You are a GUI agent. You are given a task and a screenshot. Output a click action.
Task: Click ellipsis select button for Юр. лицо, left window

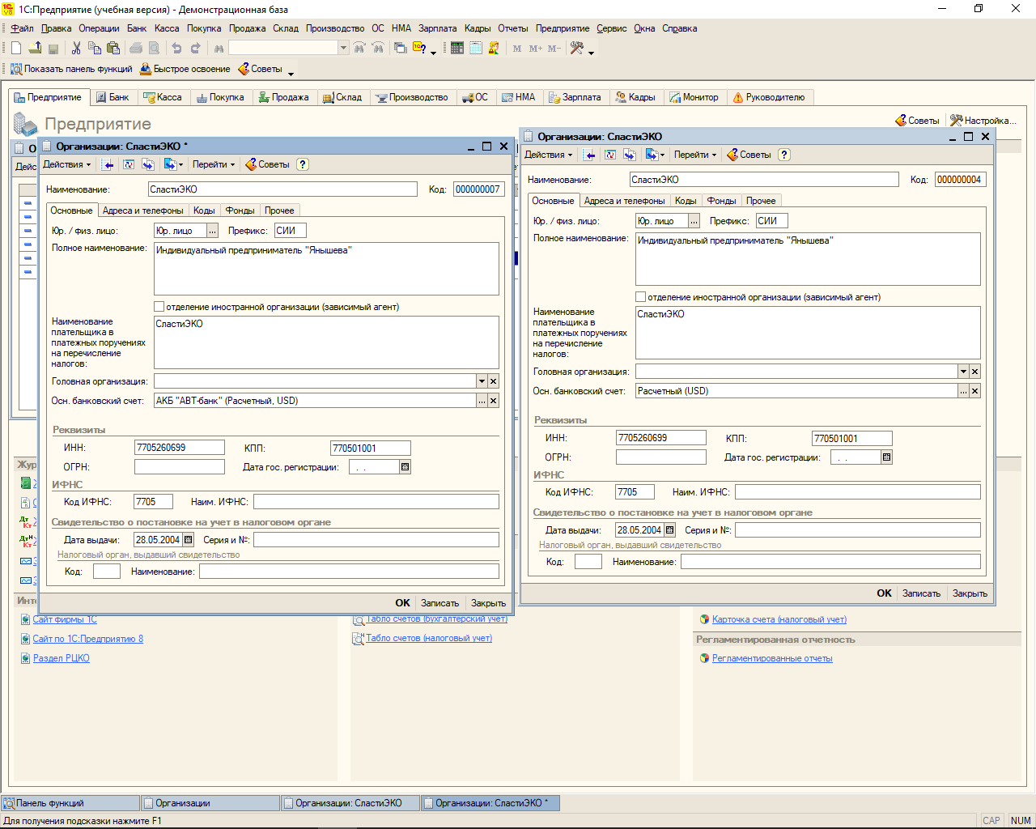click(x=213, y=231)
